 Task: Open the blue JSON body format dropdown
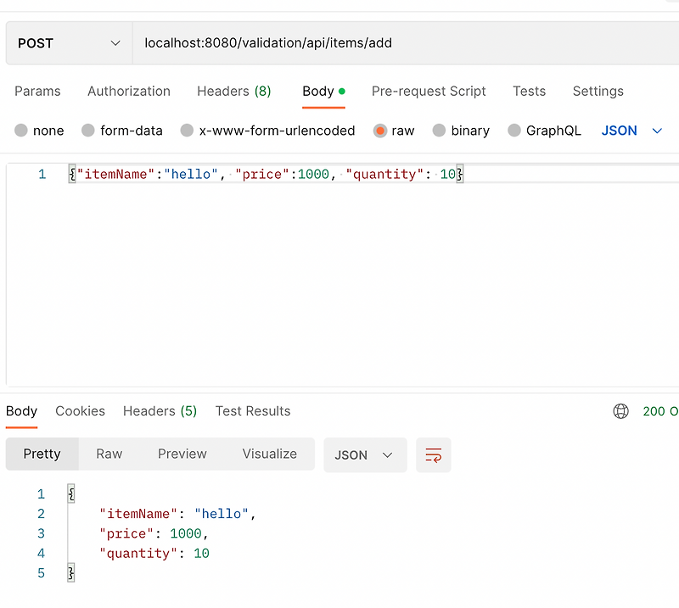631,131
